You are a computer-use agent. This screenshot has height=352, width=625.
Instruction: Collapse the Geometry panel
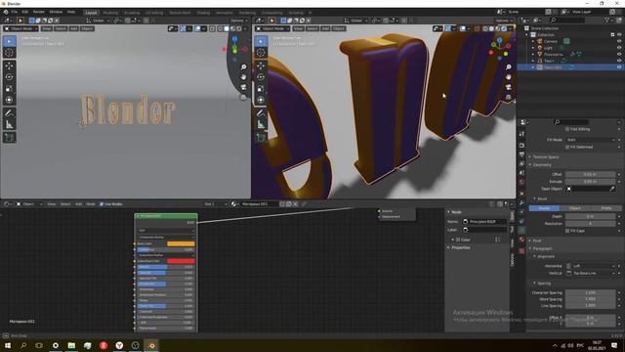coord(541,164)
